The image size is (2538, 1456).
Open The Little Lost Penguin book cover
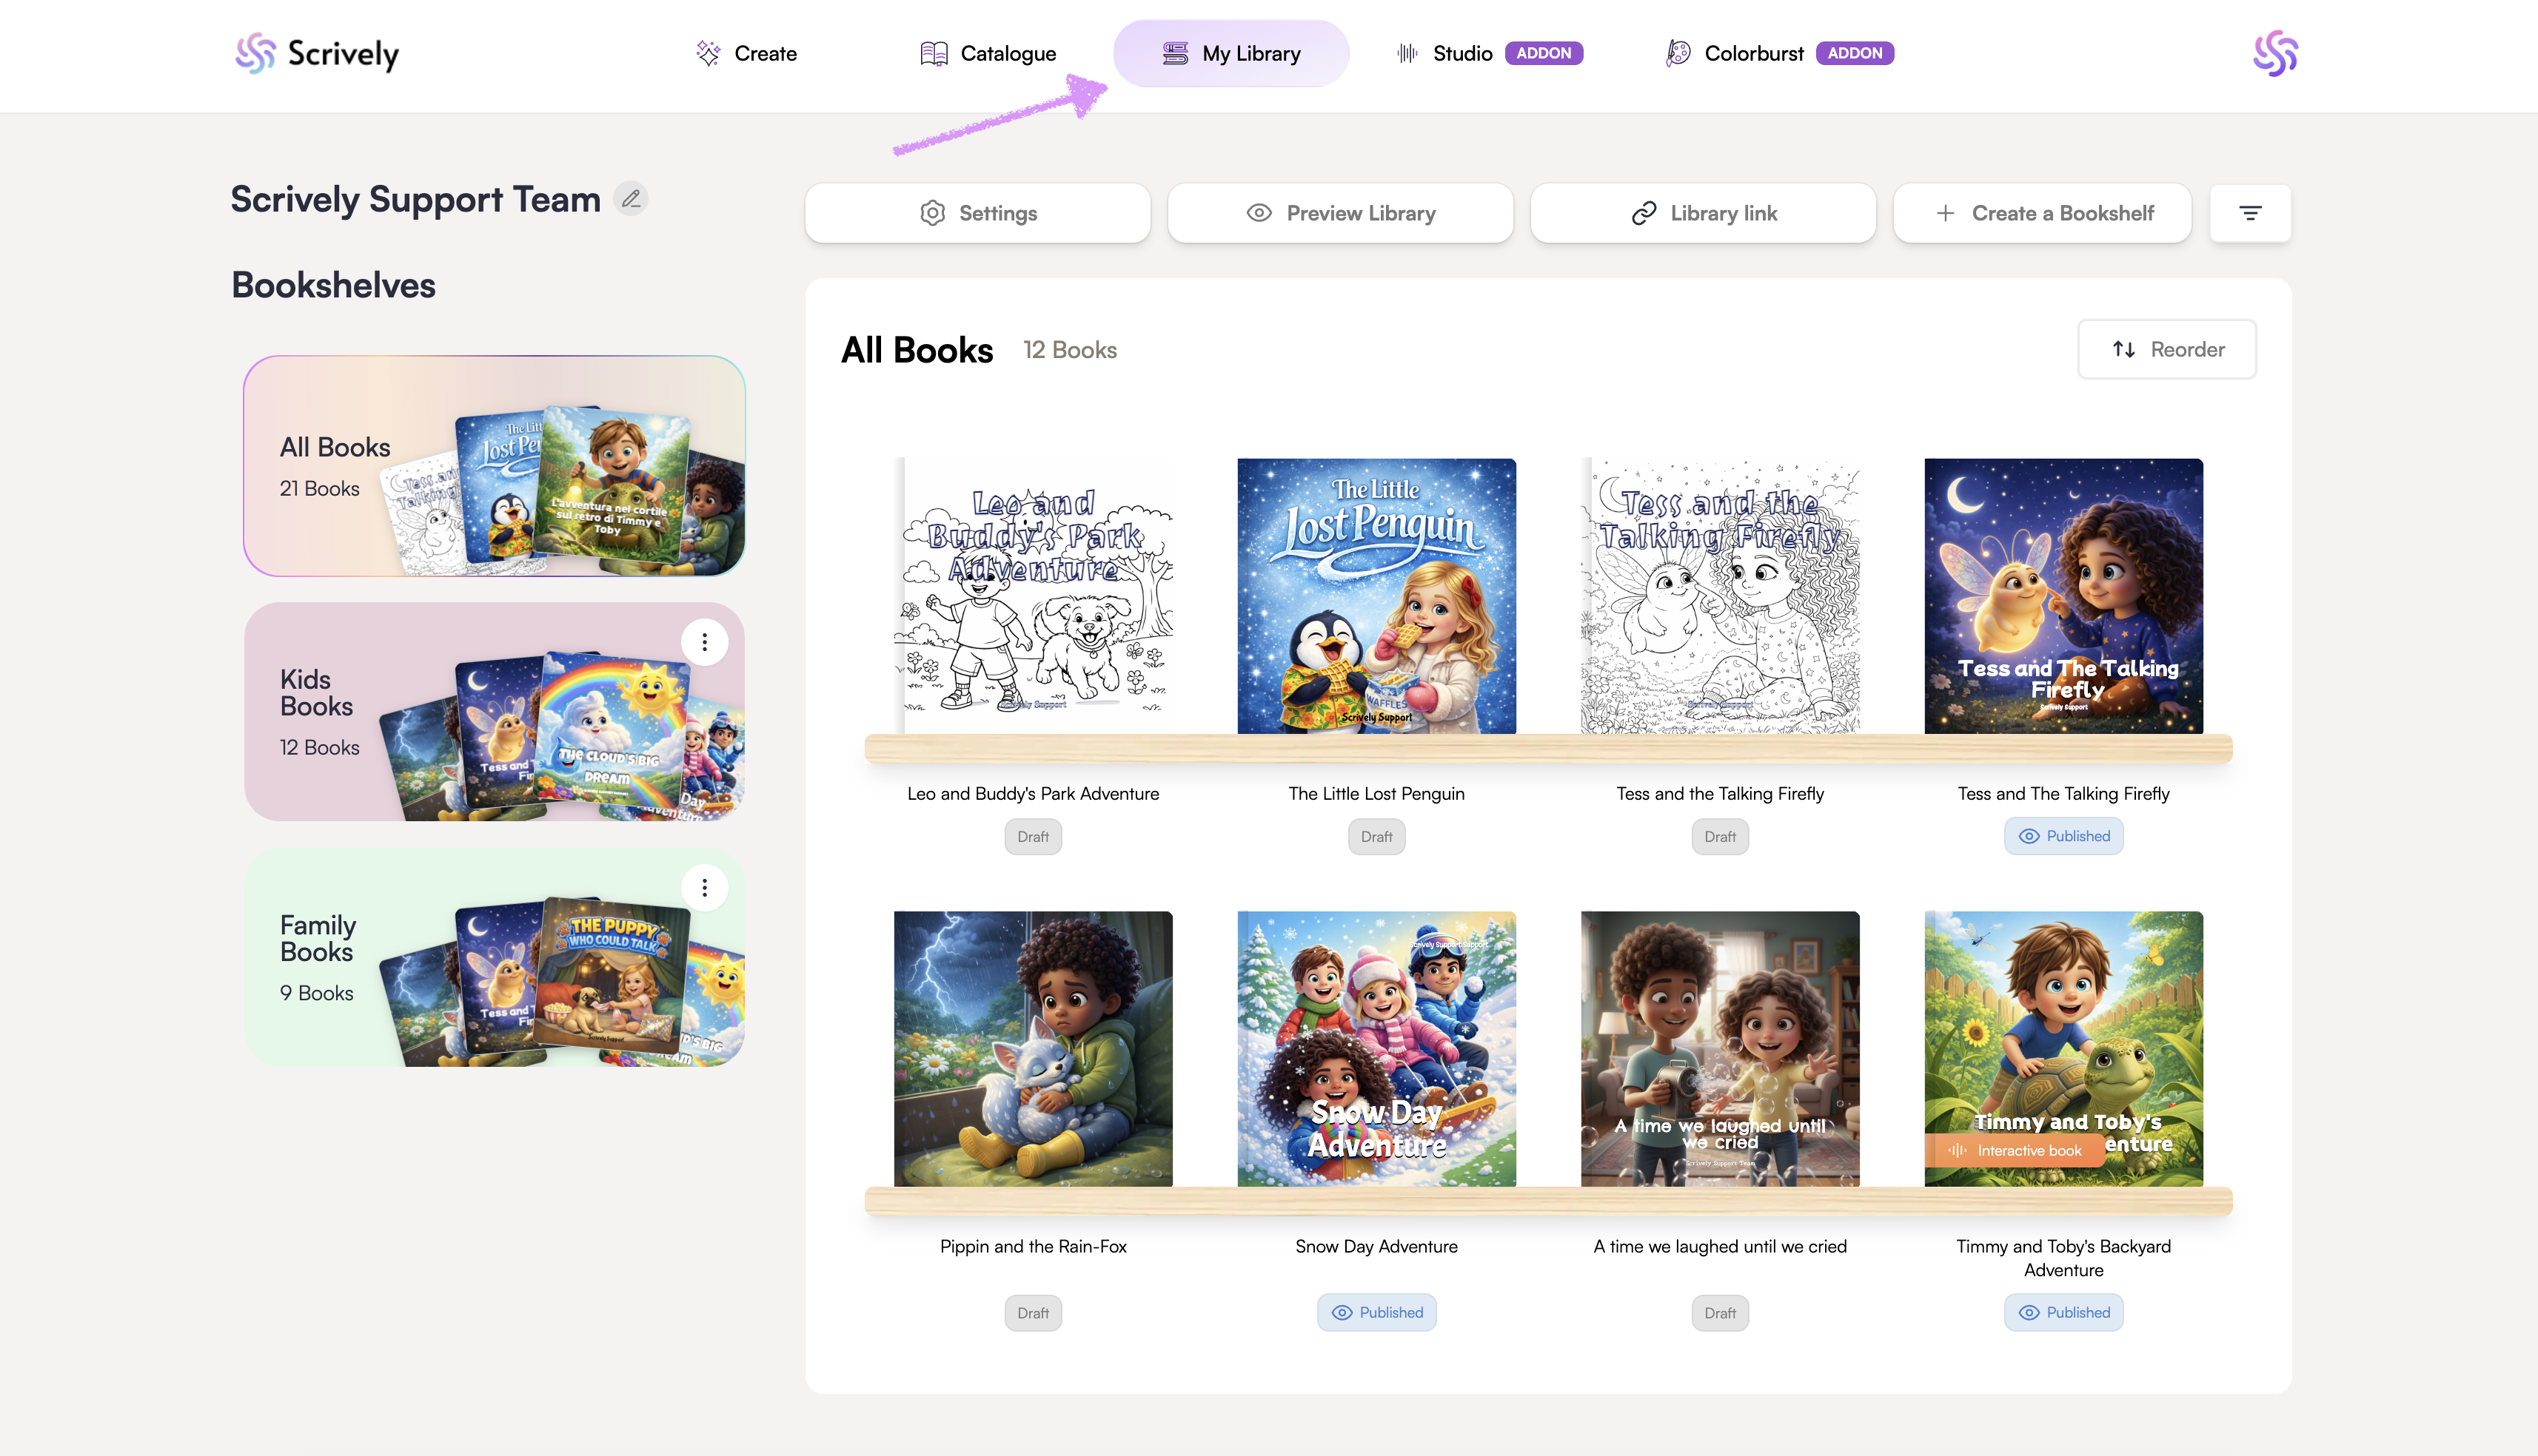1376,597
